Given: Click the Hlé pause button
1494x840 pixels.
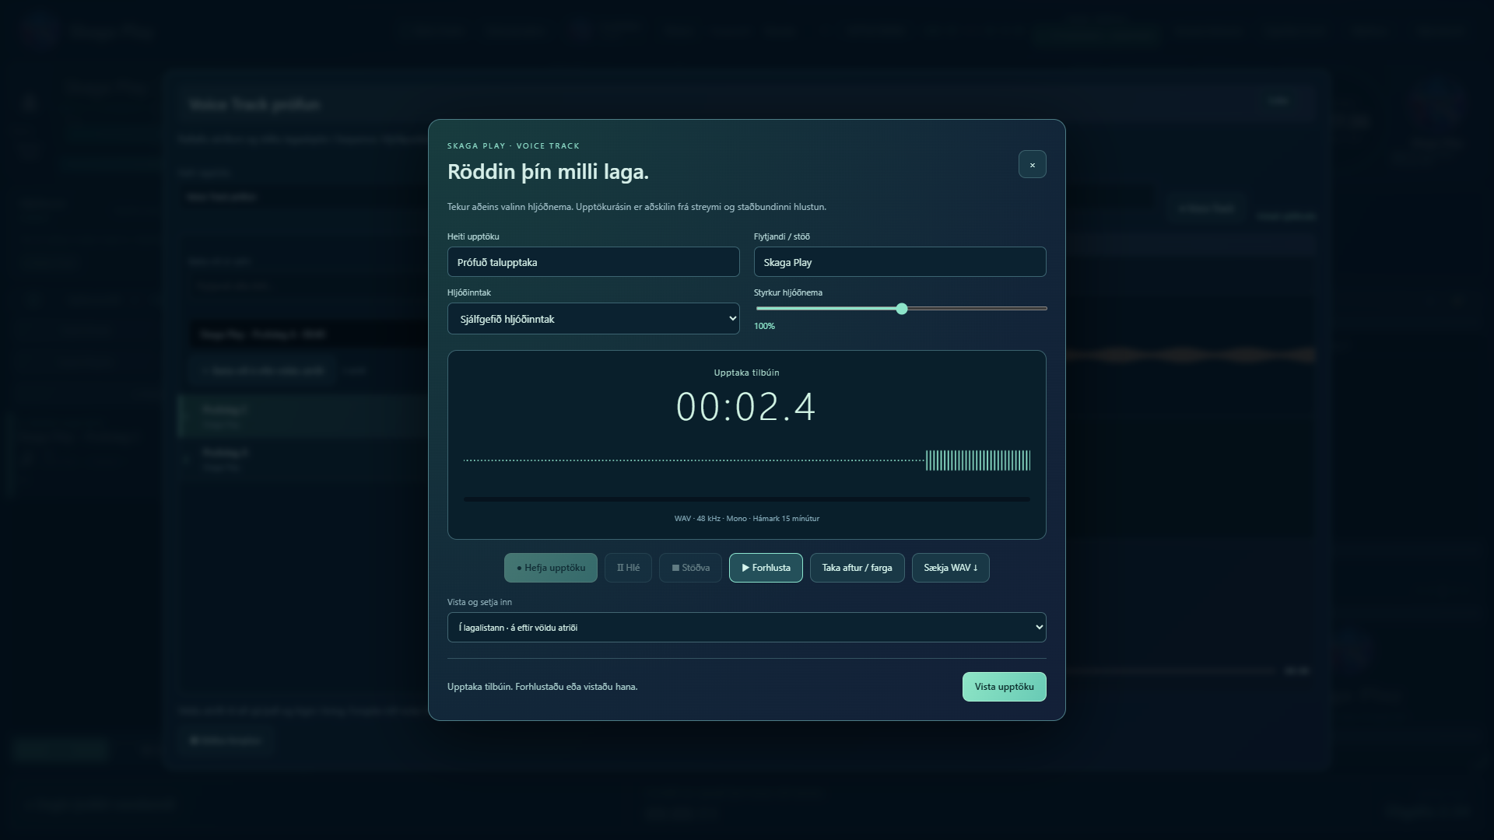Looking at the screenshot, I should [x=628, y=568].
